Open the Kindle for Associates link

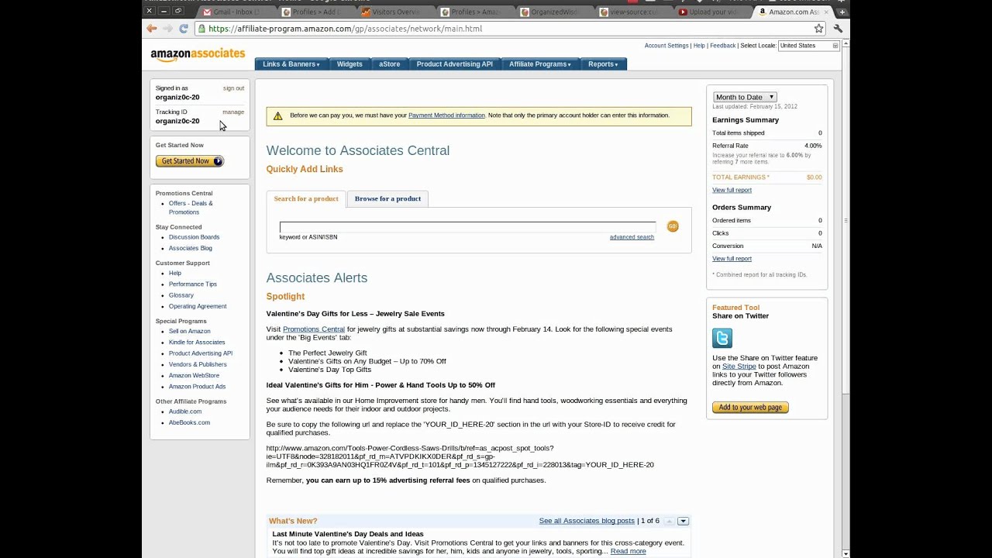(197, 342)
